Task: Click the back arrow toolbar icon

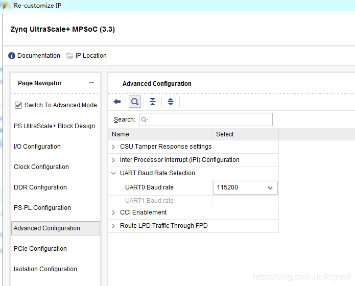Action: pyautogui.click(x=117, y=102)
